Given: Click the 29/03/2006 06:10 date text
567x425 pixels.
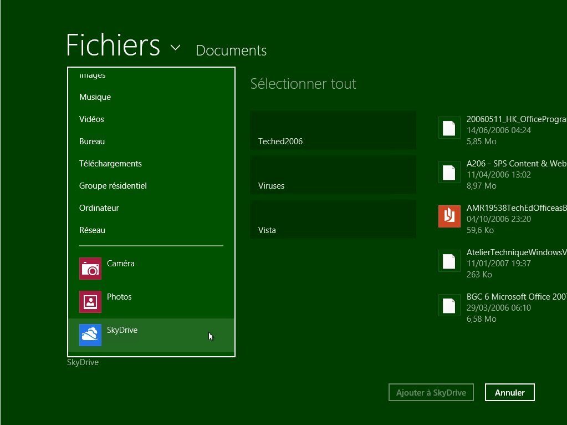Looking at the screenshot, I should (x=499, y=308).
